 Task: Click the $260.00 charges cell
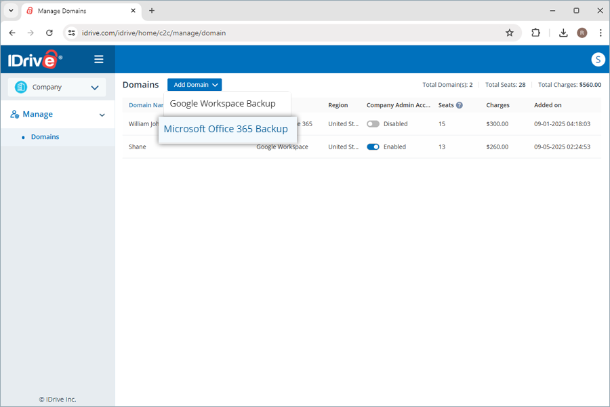coord(497,147)
